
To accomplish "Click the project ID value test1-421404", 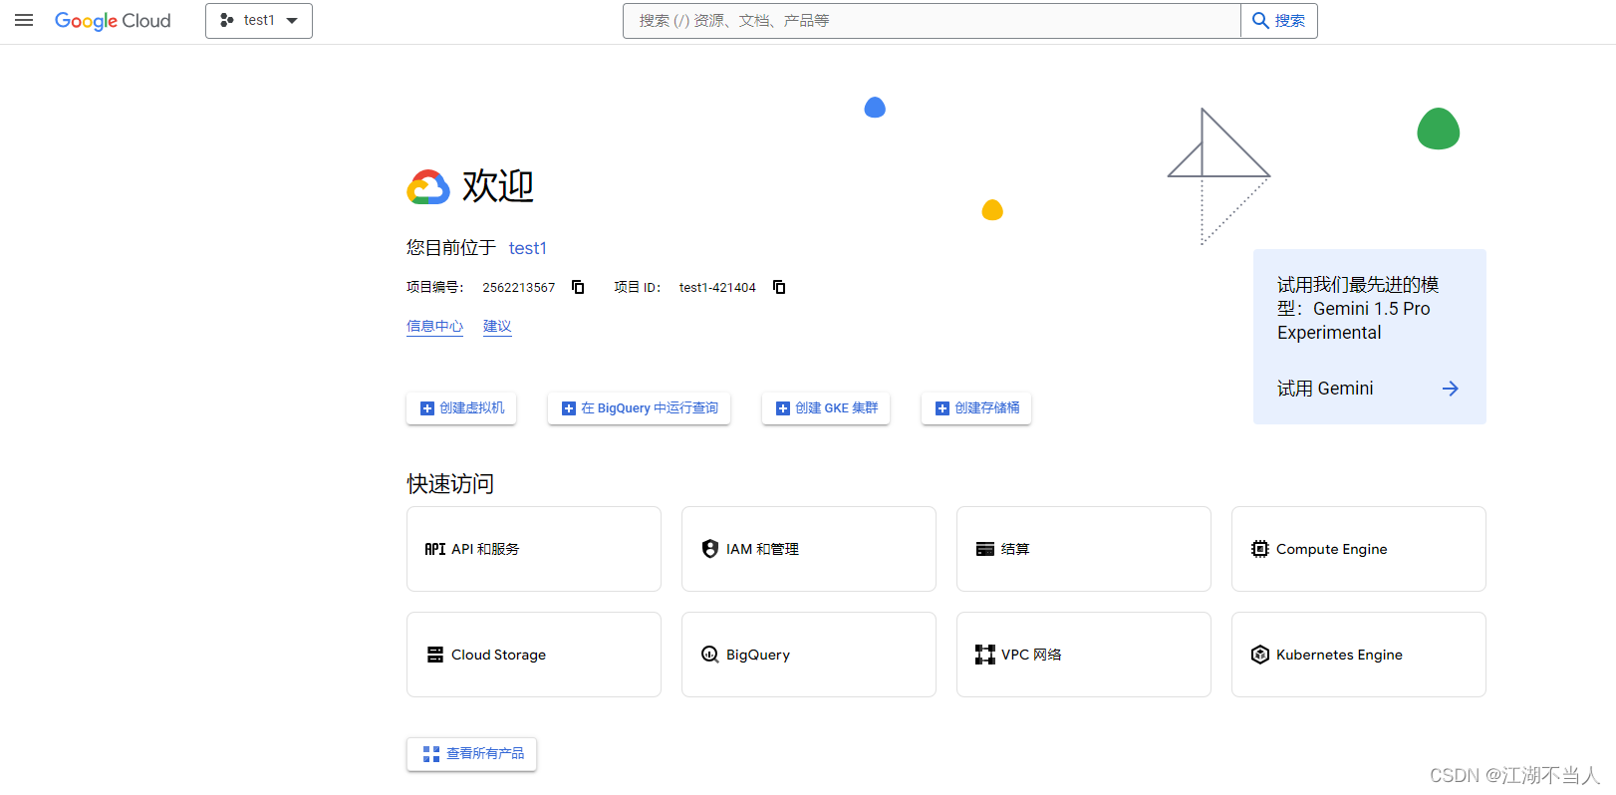I will click(717, 287).
